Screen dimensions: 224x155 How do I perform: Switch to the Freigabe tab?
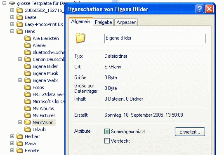(104, 22)
